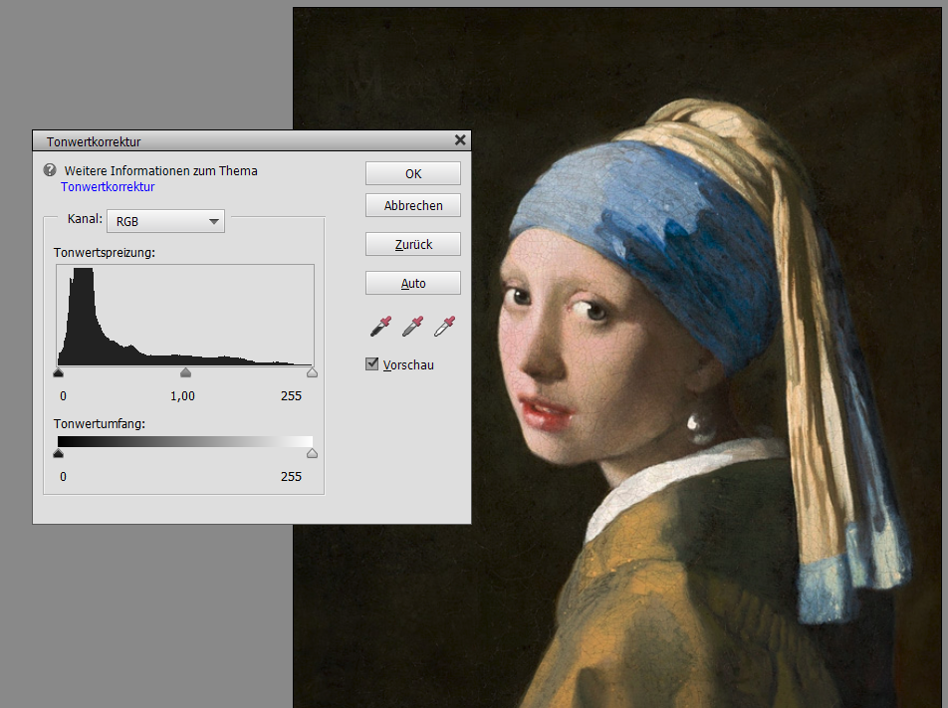This screenshot has height=708, width=948.
Task: Edit the gamma value 1,00
Action: (x=182, y=396)
